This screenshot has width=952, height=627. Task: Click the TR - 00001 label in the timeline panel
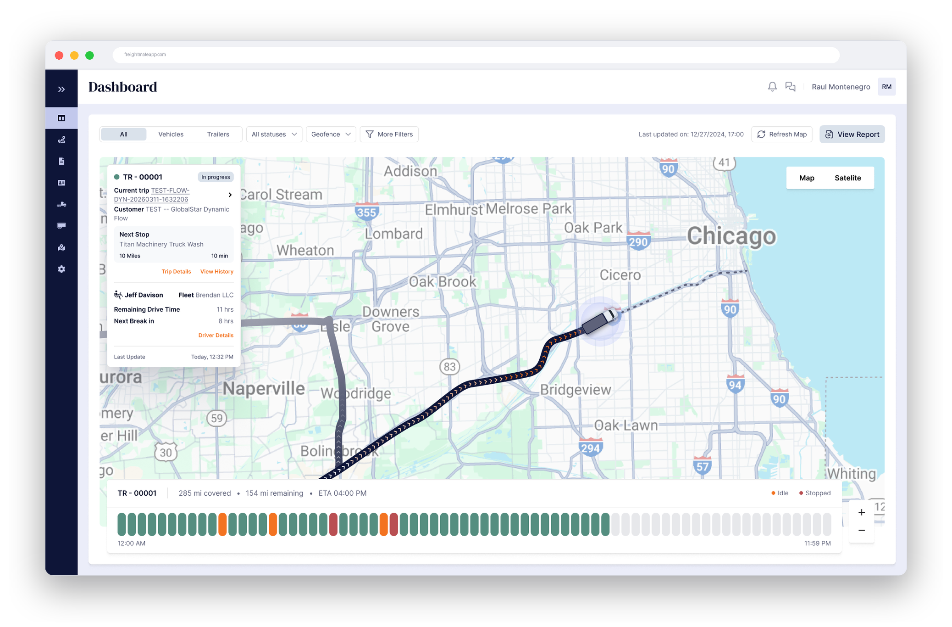pos(137,493)
